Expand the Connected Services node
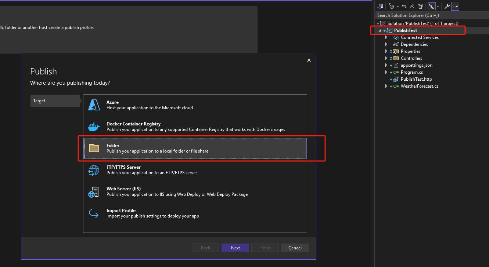 click(x=386, y=37)
